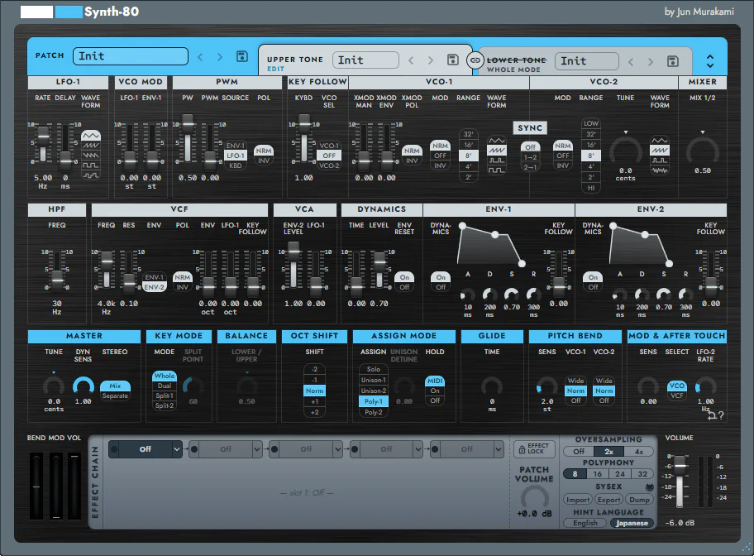Set Polyphony to 16
This screenshot has width=754, height=556.
point(597,474)
